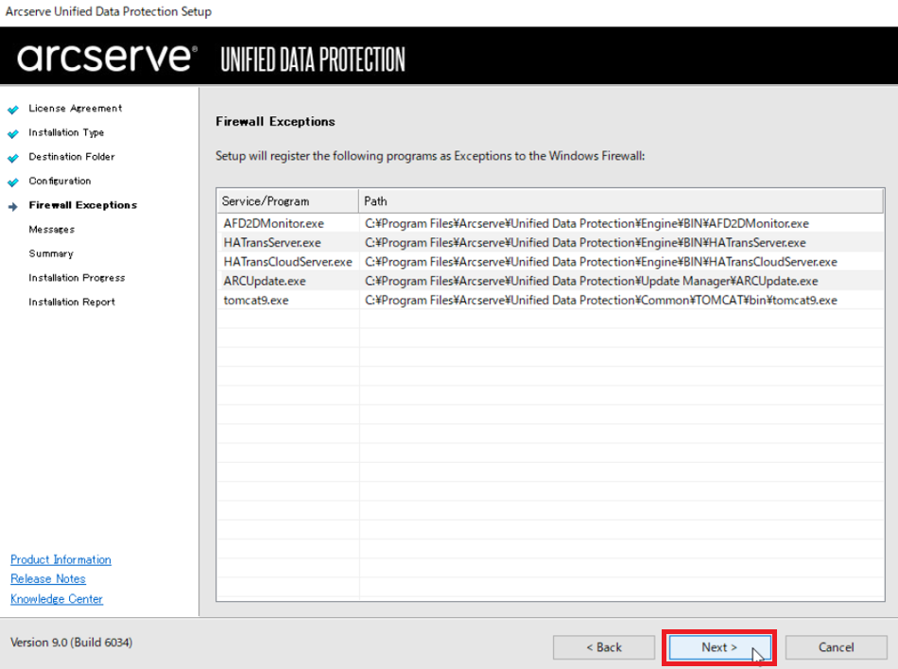Select the AFD2DMonitor.exe row
This screenshot has height=669, width=898.
point(550,223)
